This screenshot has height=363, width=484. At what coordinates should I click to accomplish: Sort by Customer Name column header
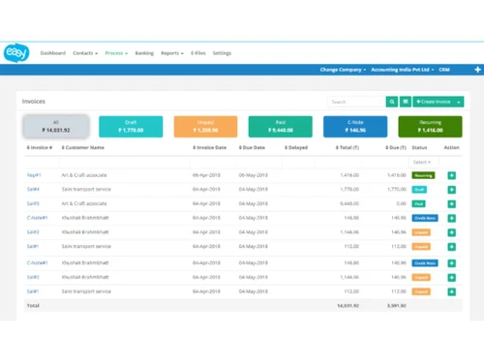tap(83, 147)
